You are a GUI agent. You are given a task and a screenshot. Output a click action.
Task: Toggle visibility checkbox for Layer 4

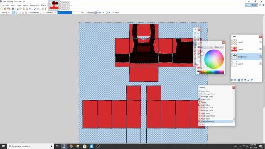point(260,49)
